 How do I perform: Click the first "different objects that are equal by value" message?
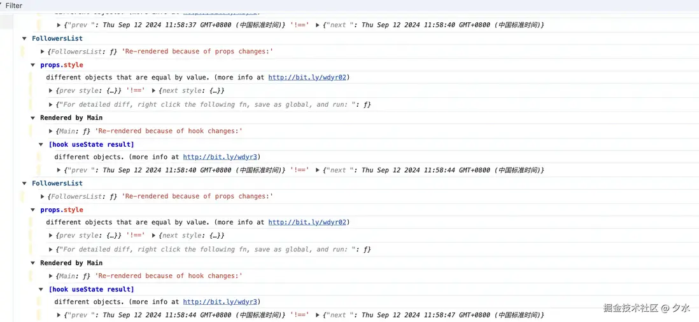pos(127,77)
